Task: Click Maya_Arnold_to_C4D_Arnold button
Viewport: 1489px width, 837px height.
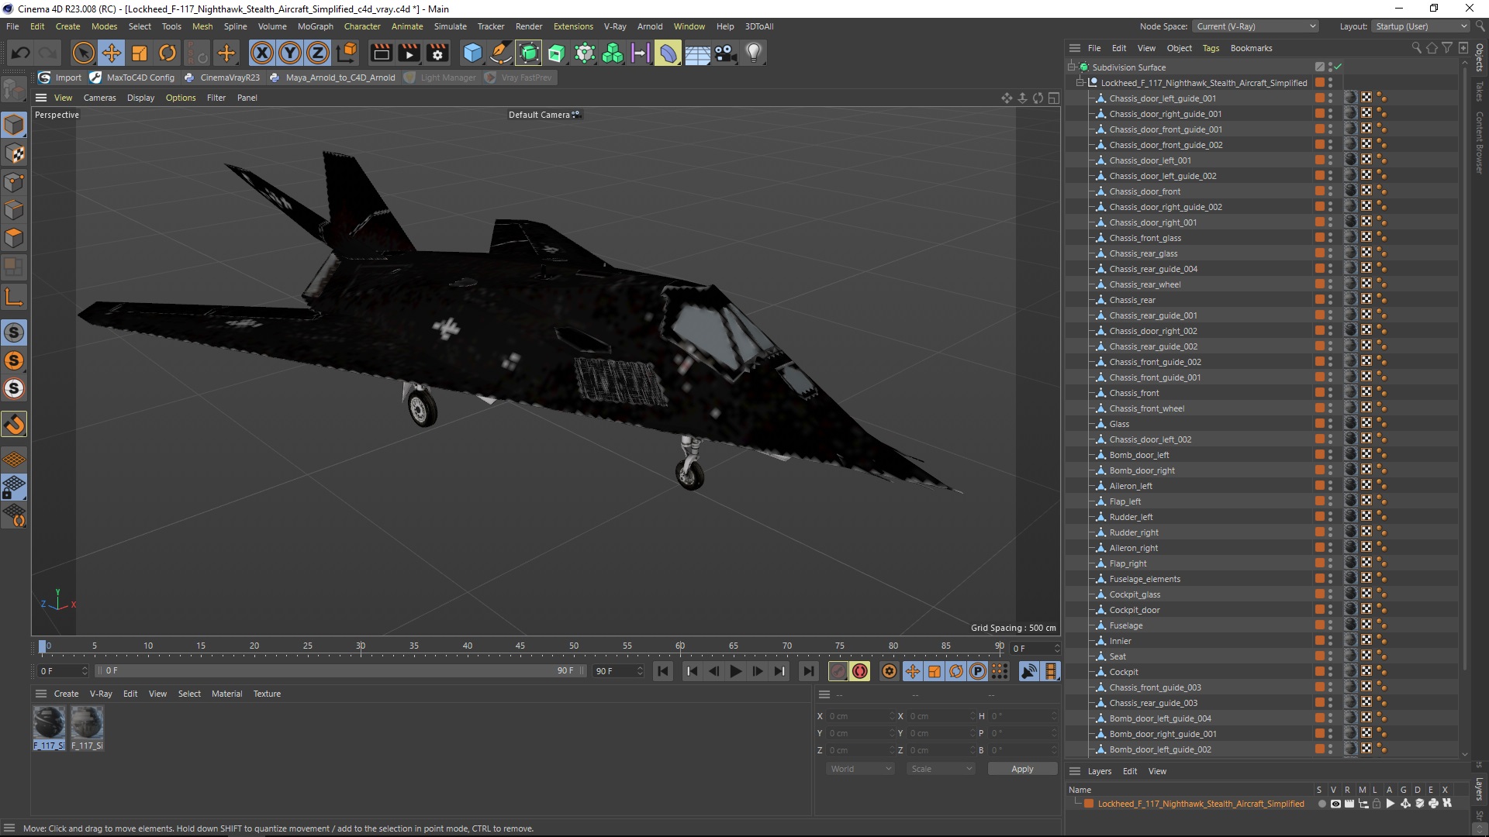Action: (x=333, y=77)
